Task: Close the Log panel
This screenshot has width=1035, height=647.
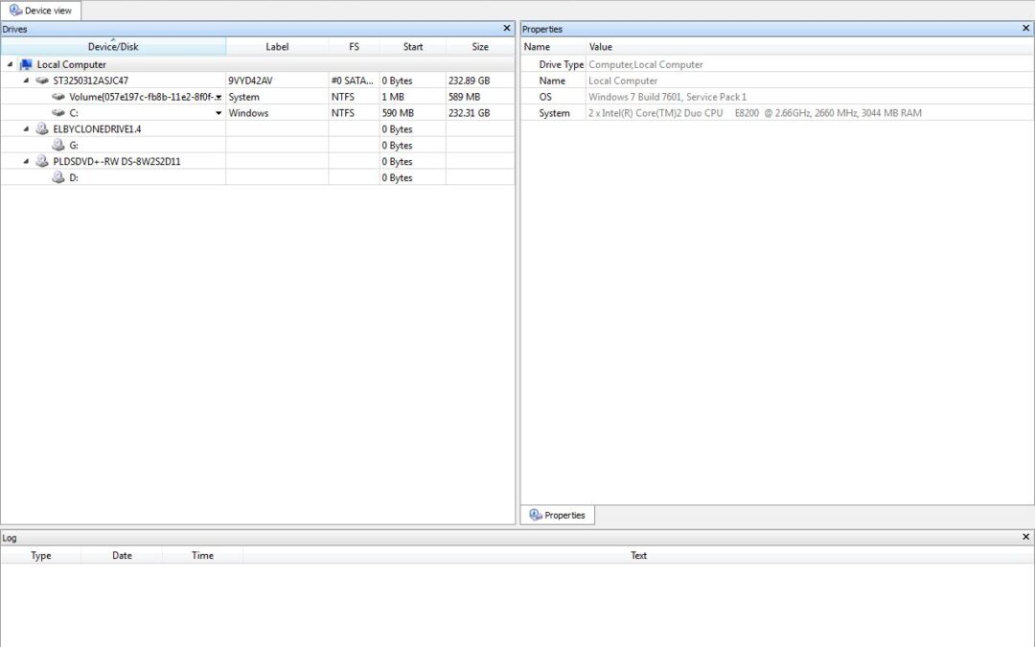Action: (x=1026, y=537)
